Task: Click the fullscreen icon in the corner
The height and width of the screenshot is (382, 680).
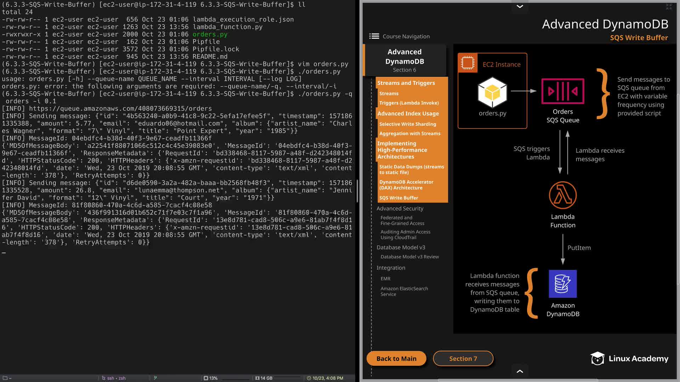Action: coord(669,6)
